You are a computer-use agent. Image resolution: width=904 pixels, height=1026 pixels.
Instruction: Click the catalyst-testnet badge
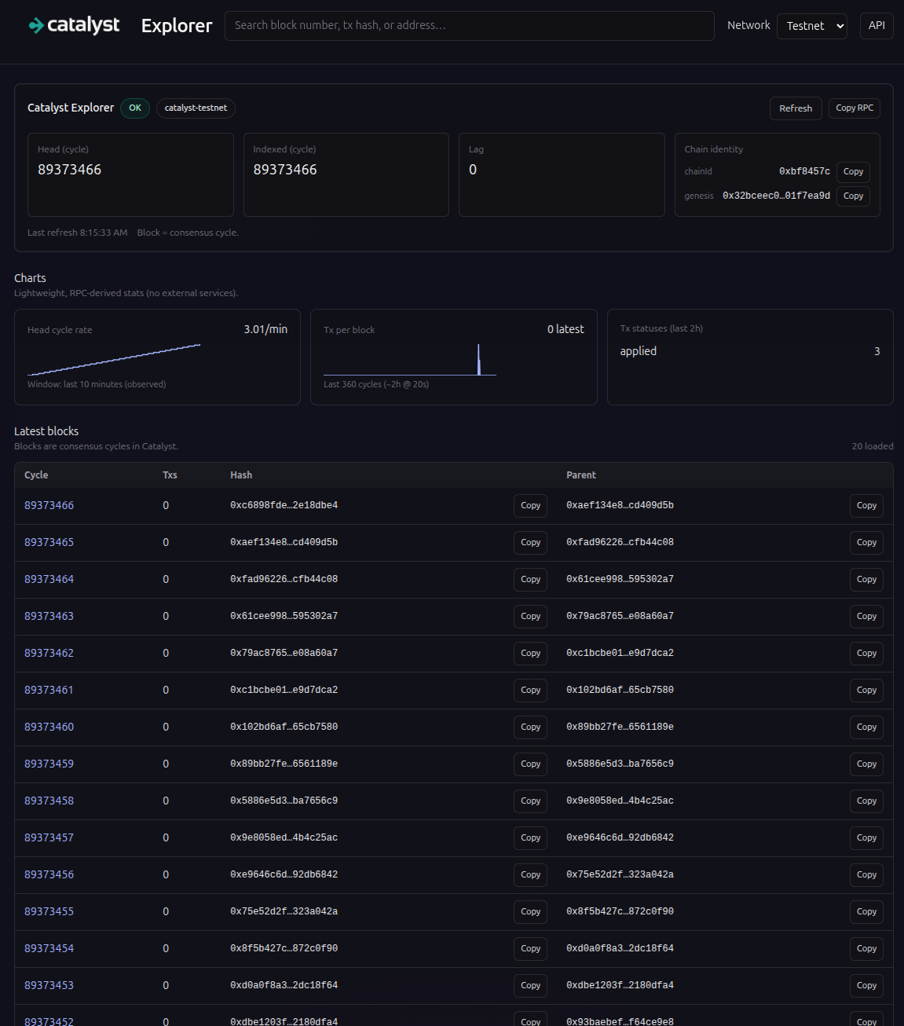[x=196, y=108]
